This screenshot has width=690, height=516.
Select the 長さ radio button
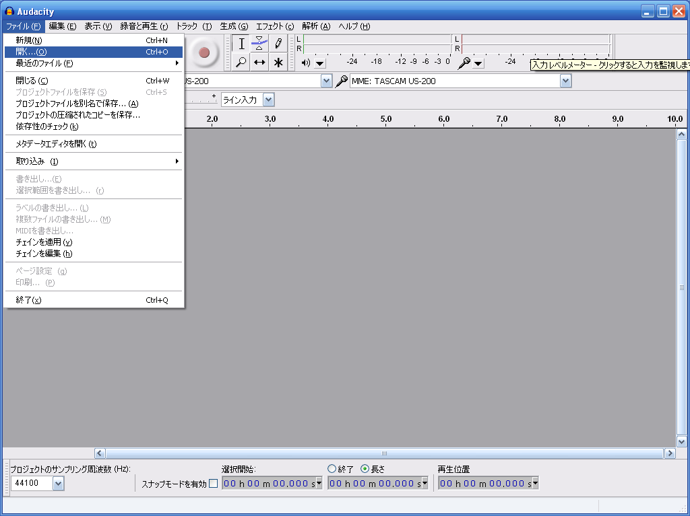click(365, 469)
